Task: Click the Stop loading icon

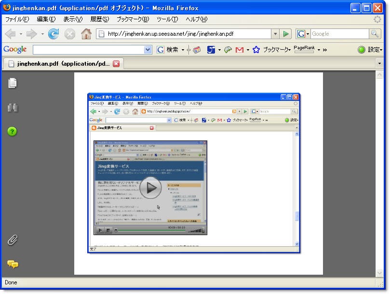Action: (70, 34)
